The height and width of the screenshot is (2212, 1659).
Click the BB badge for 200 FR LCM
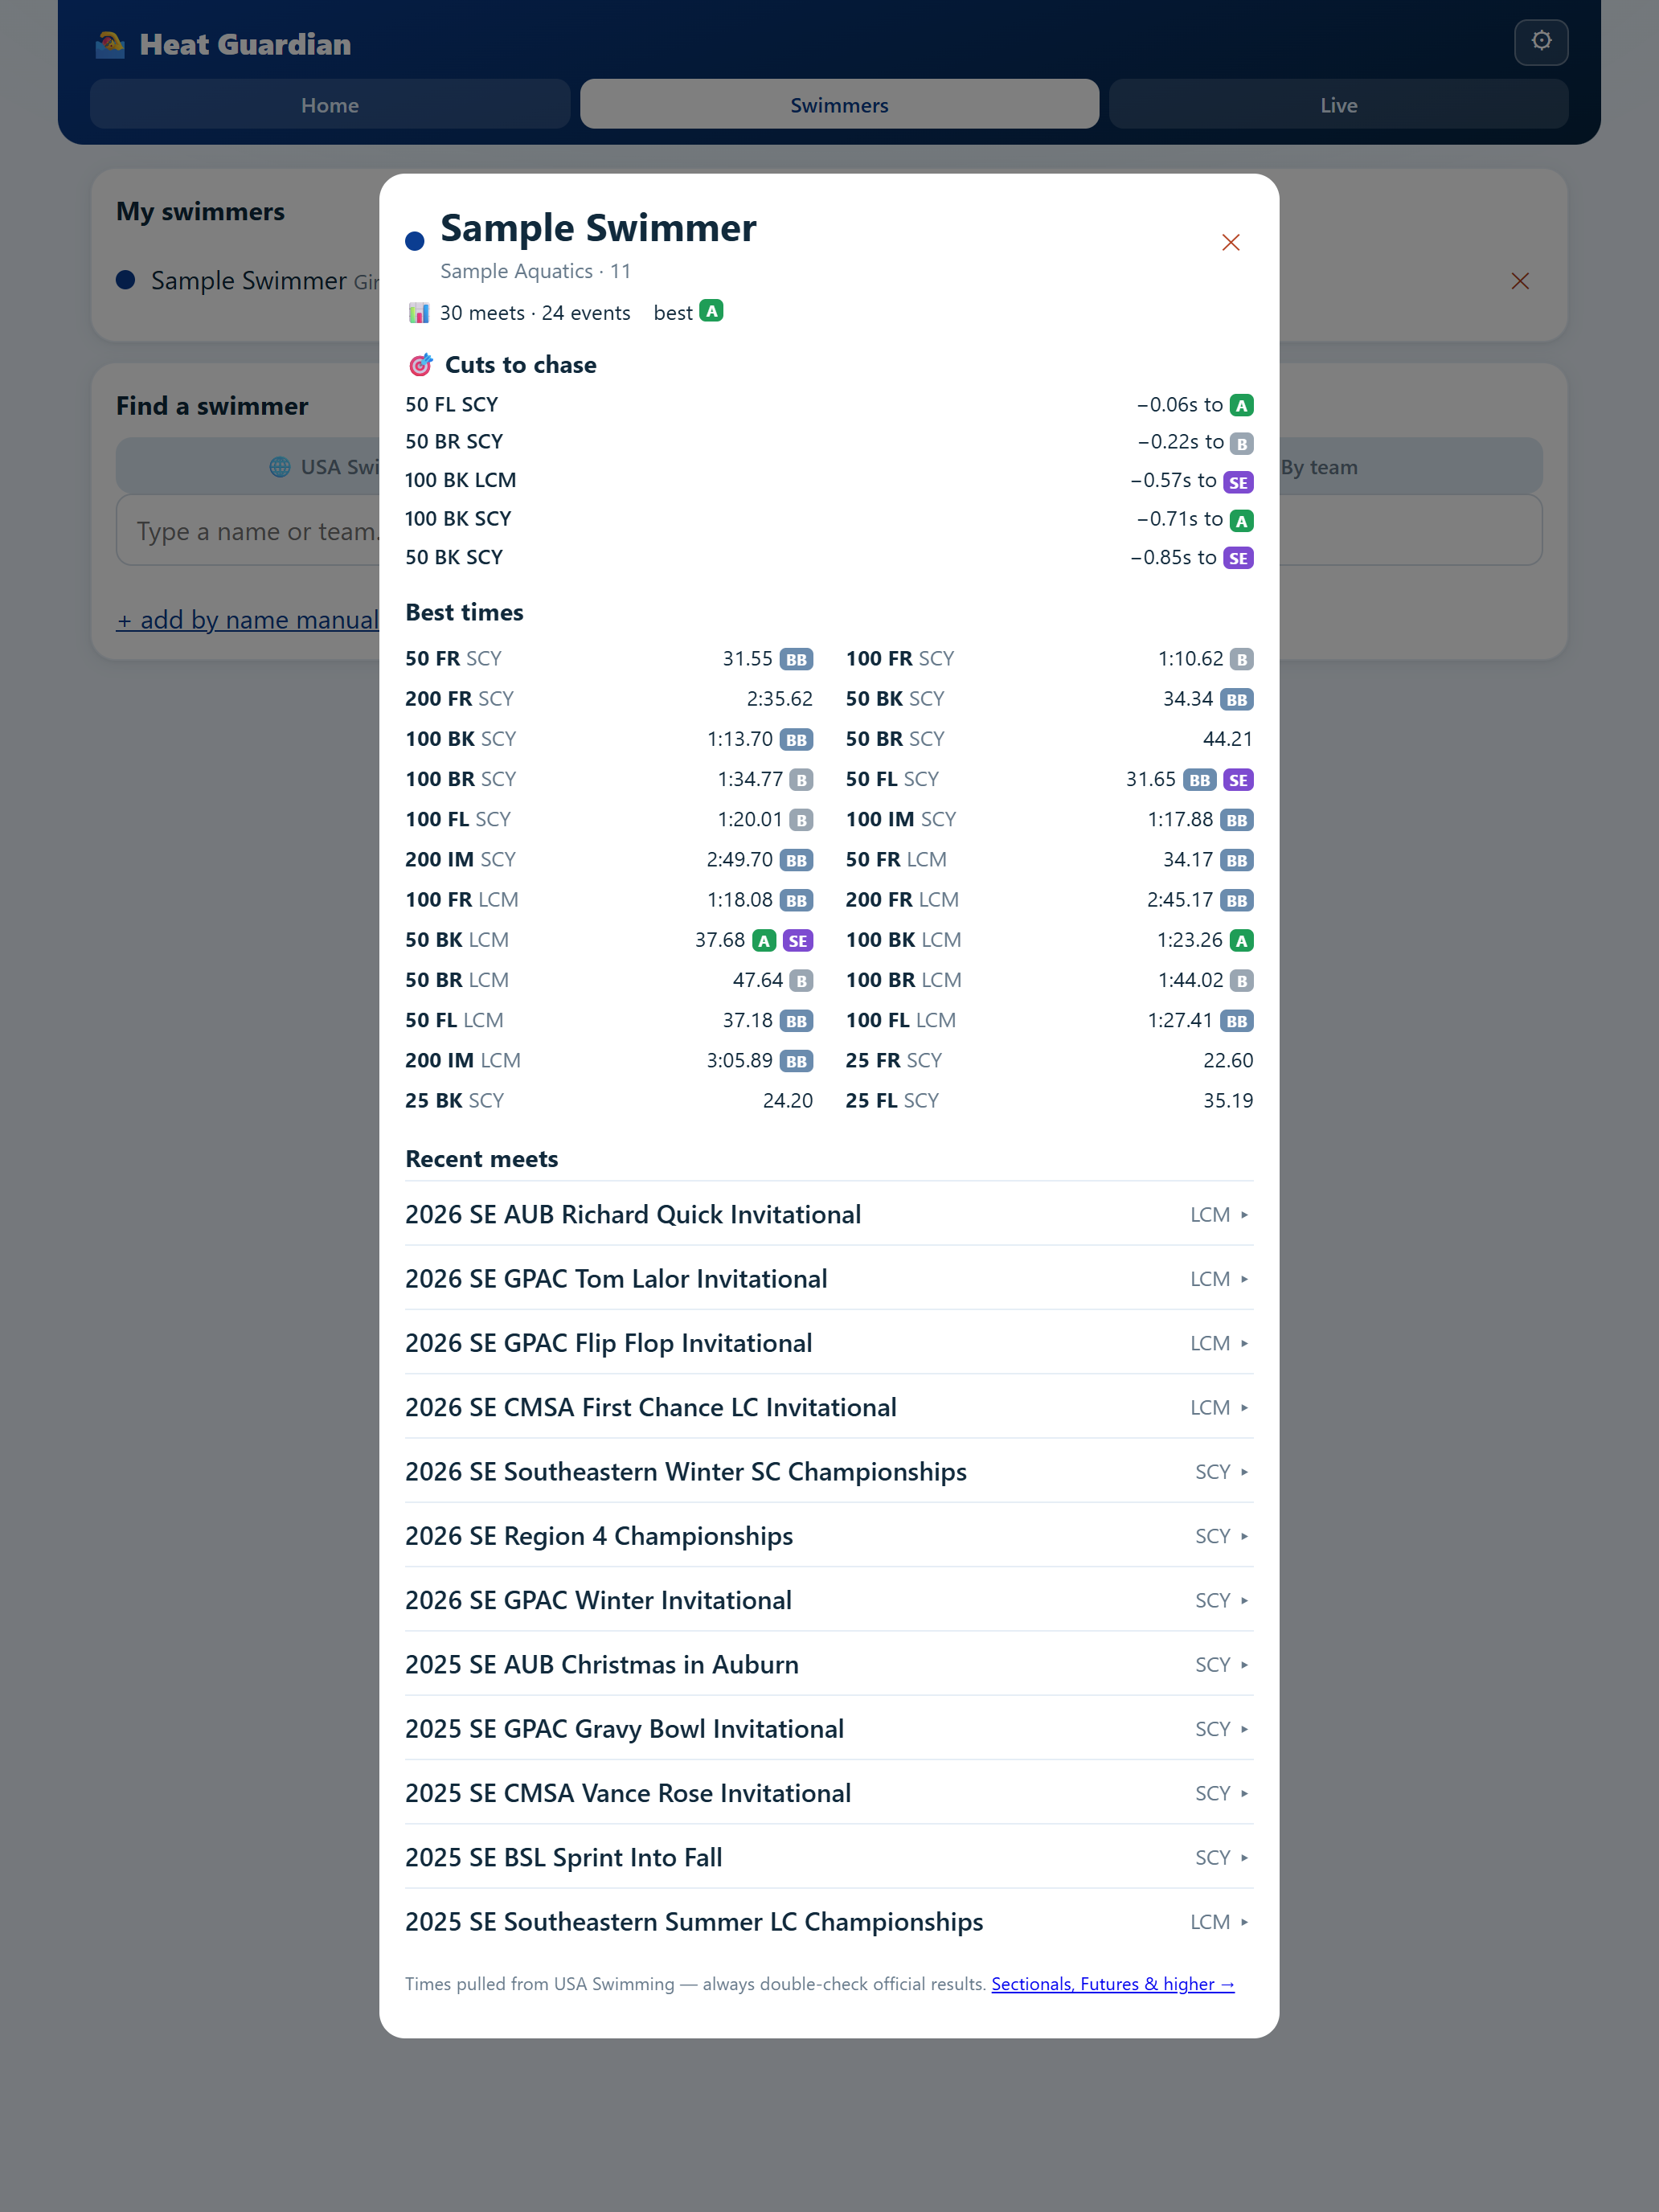tap(1236, 900)
